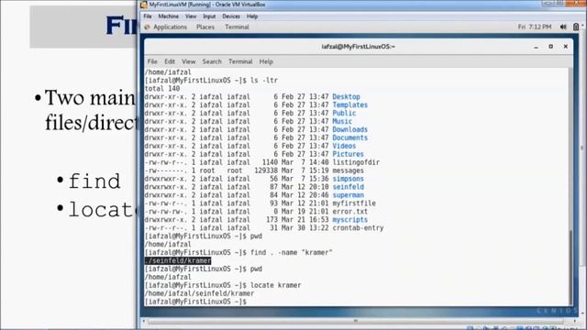Click the myfirstfile file name

point(354,203)
